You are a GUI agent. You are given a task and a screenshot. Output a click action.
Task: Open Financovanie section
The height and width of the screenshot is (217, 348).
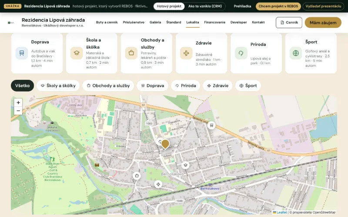pyautogui.click(x=214, y=23)
